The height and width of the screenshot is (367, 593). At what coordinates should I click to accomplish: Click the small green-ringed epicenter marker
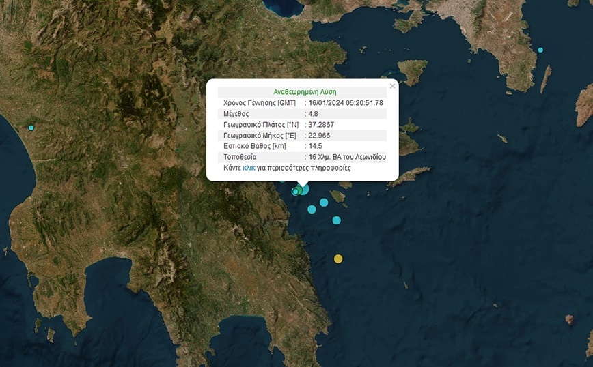(x=296, y=192)
